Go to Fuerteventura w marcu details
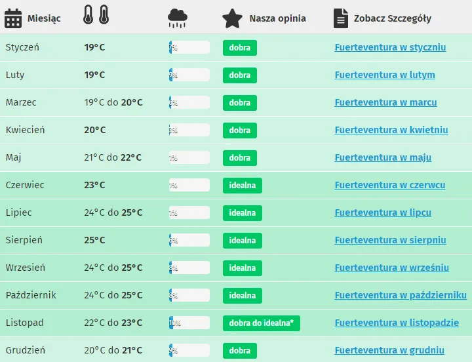This screenshot has width=472, height=362. 385,102
